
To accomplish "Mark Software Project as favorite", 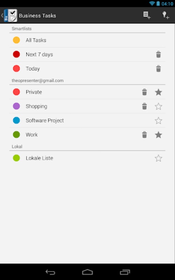I will point(159,120).
